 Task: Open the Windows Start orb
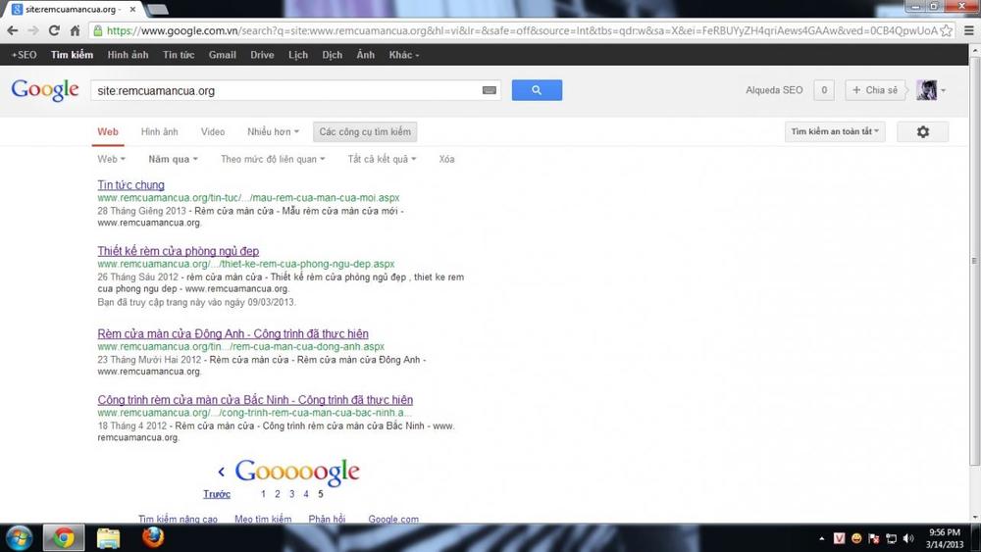19,538
